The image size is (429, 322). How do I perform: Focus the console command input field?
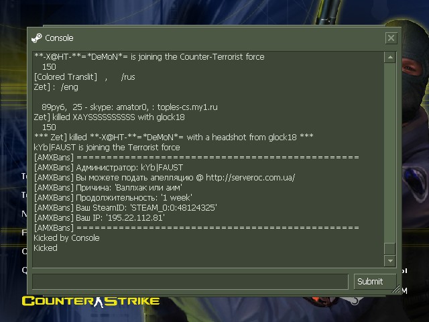coord(190,281)
